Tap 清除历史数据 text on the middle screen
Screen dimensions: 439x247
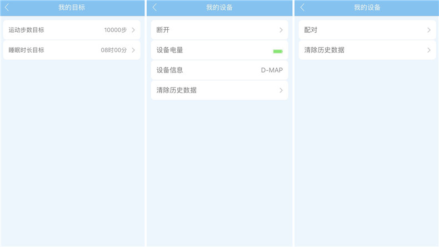point(176,90)
